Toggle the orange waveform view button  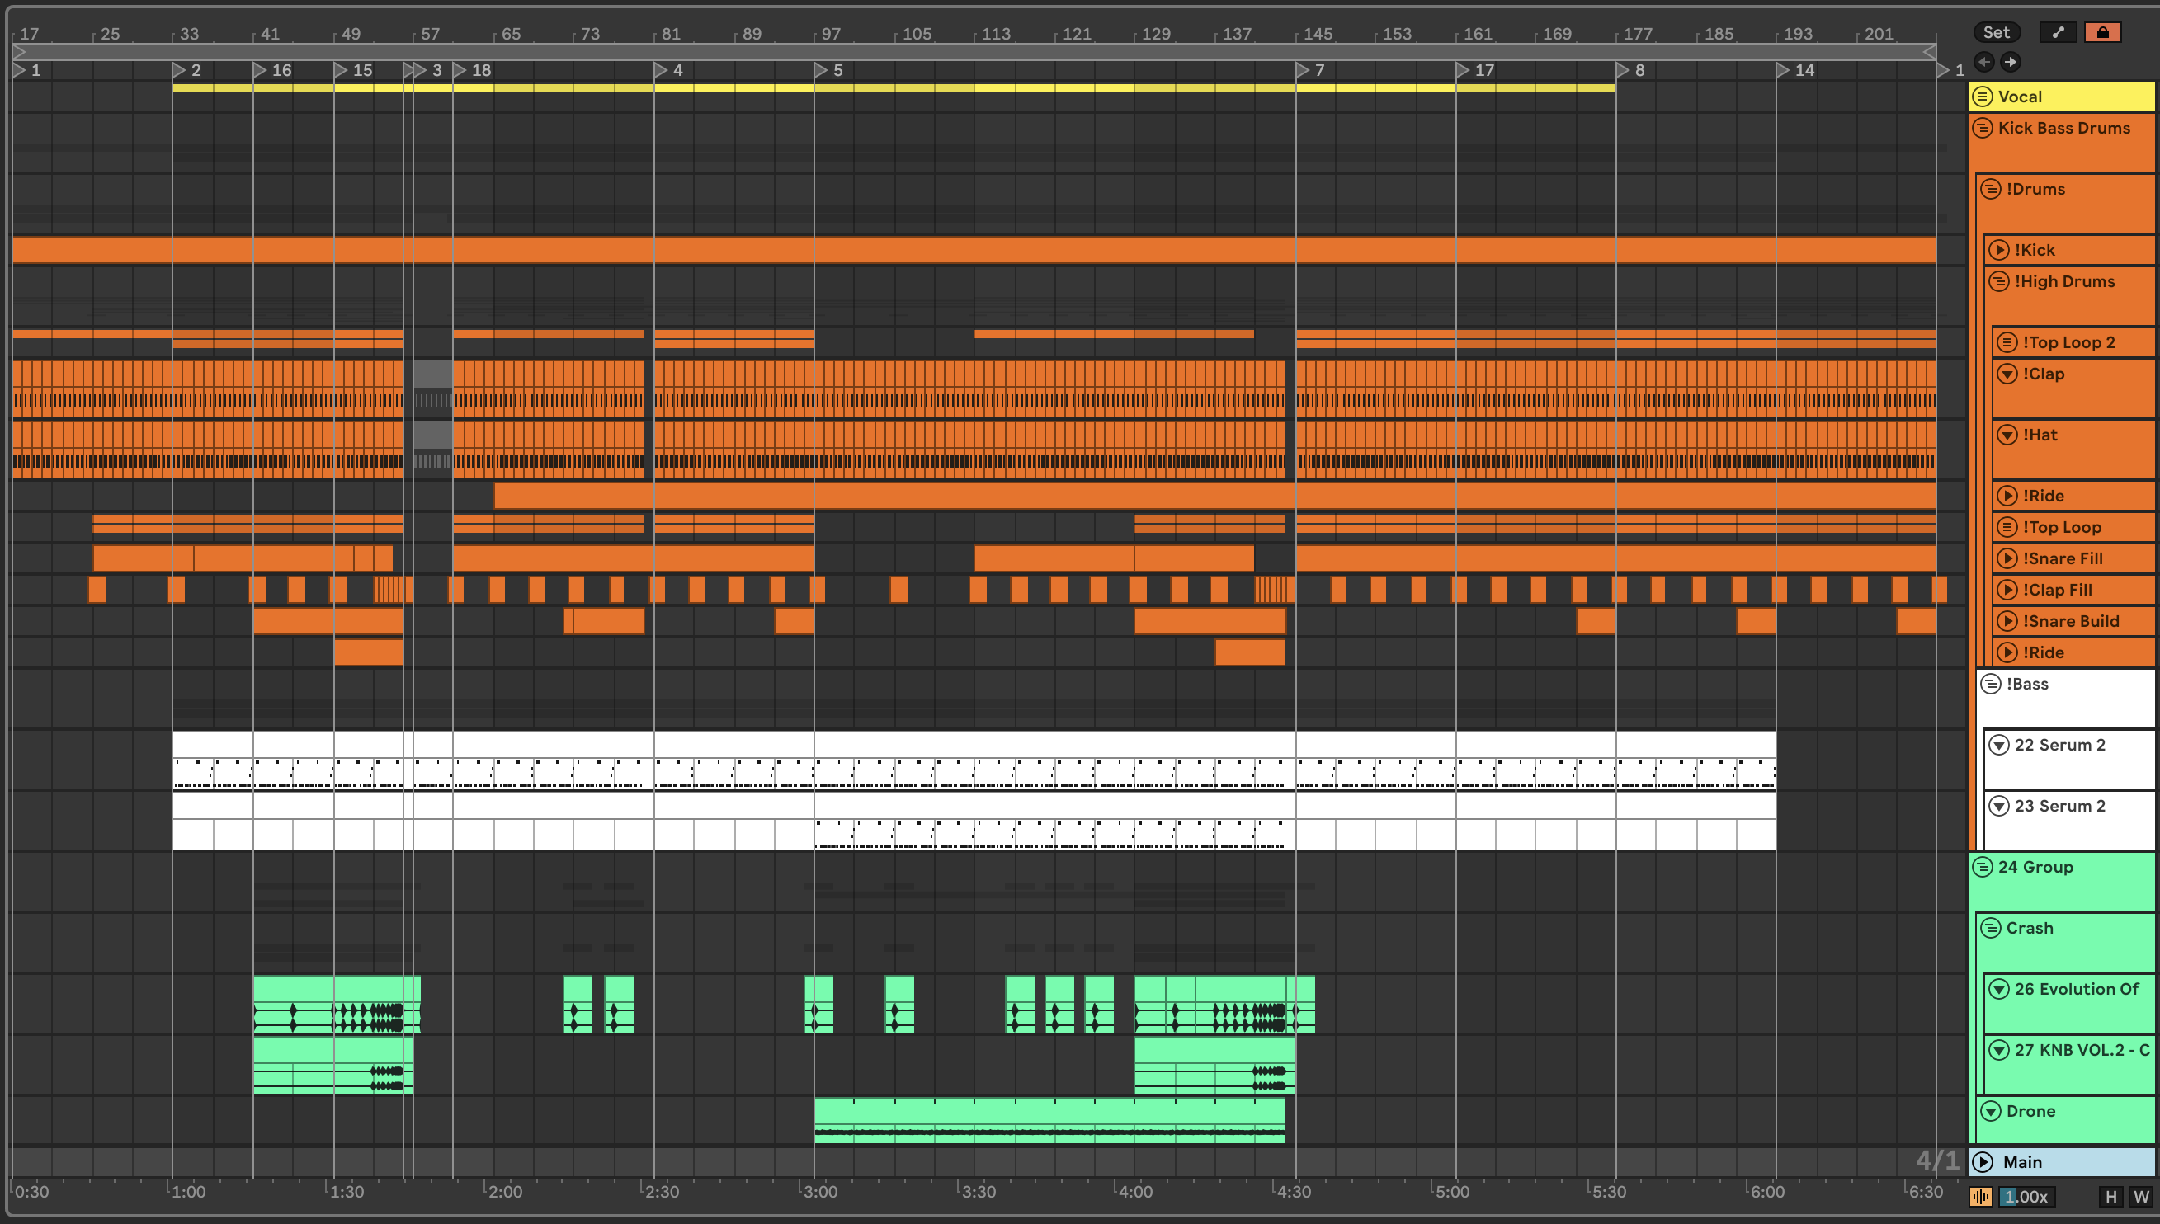click(1980, 1196)
